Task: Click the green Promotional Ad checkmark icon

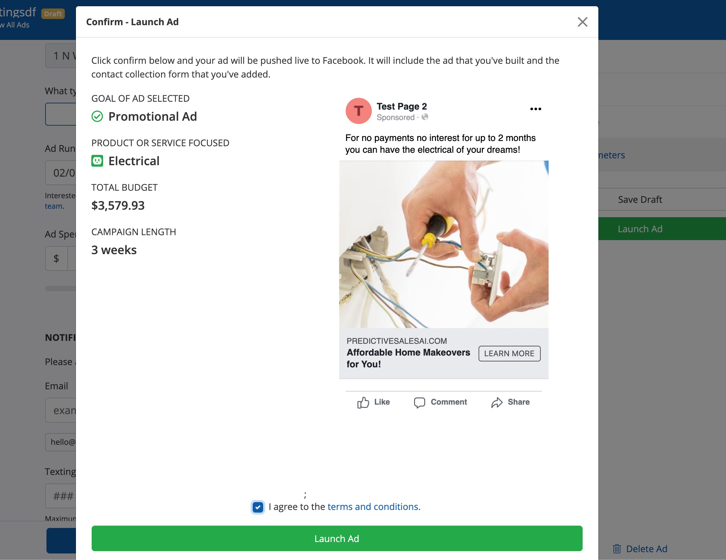Action: (x=97, y=116)
